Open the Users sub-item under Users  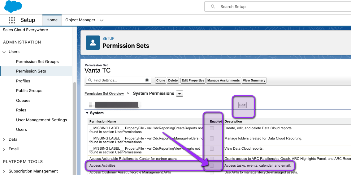pyautogui.click(x=21, y=129)
